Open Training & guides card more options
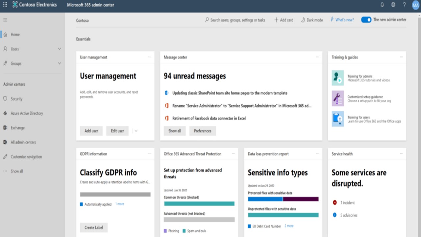 point(402,57)
